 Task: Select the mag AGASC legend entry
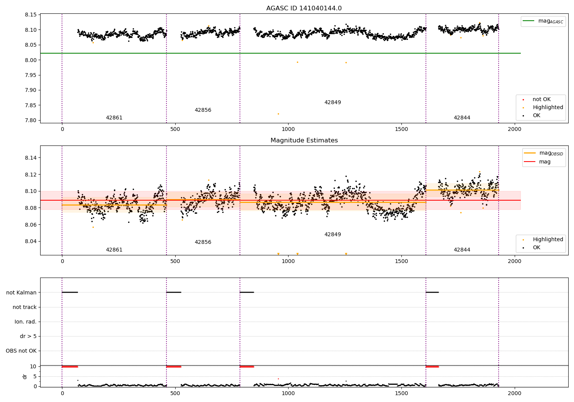coord(543,21)
